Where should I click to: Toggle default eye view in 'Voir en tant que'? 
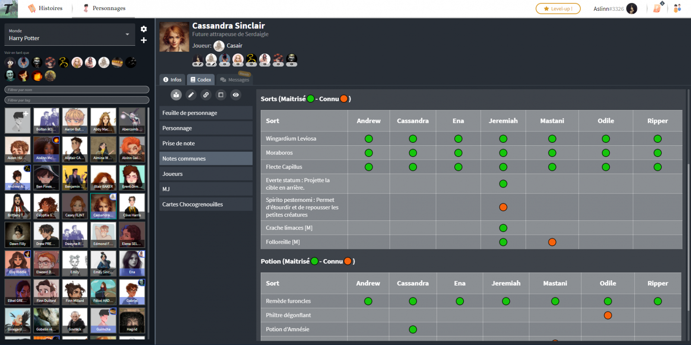(10, 63)
